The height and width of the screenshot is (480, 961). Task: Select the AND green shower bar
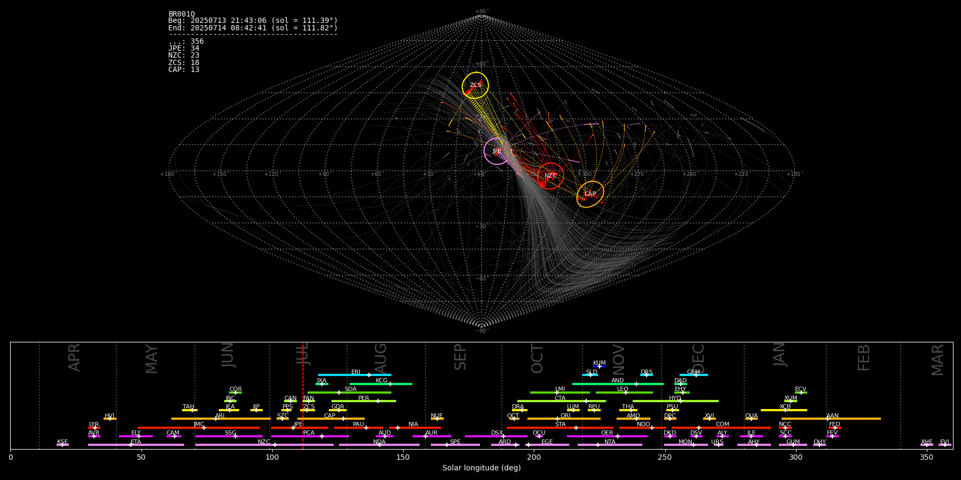(618, 384)
